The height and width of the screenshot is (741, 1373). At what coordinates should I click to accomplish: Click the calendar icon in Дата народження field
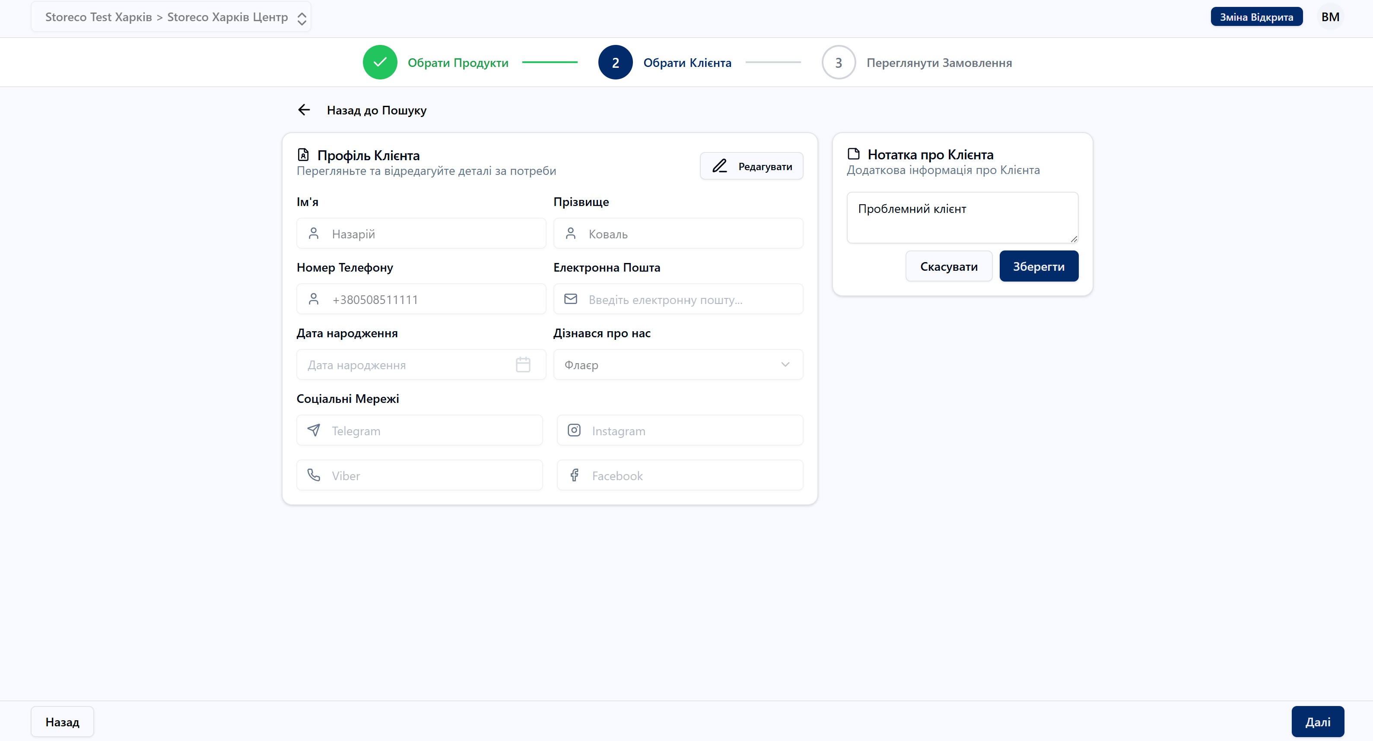(x=523, y=365)
